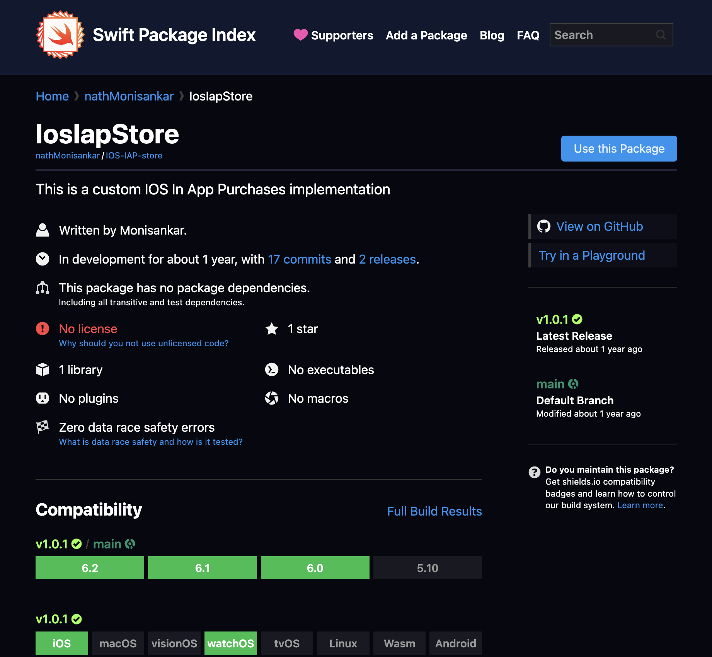
Task: Click the checkered flag data race icon
Action: pyautogui.click(x=43, y=427)
